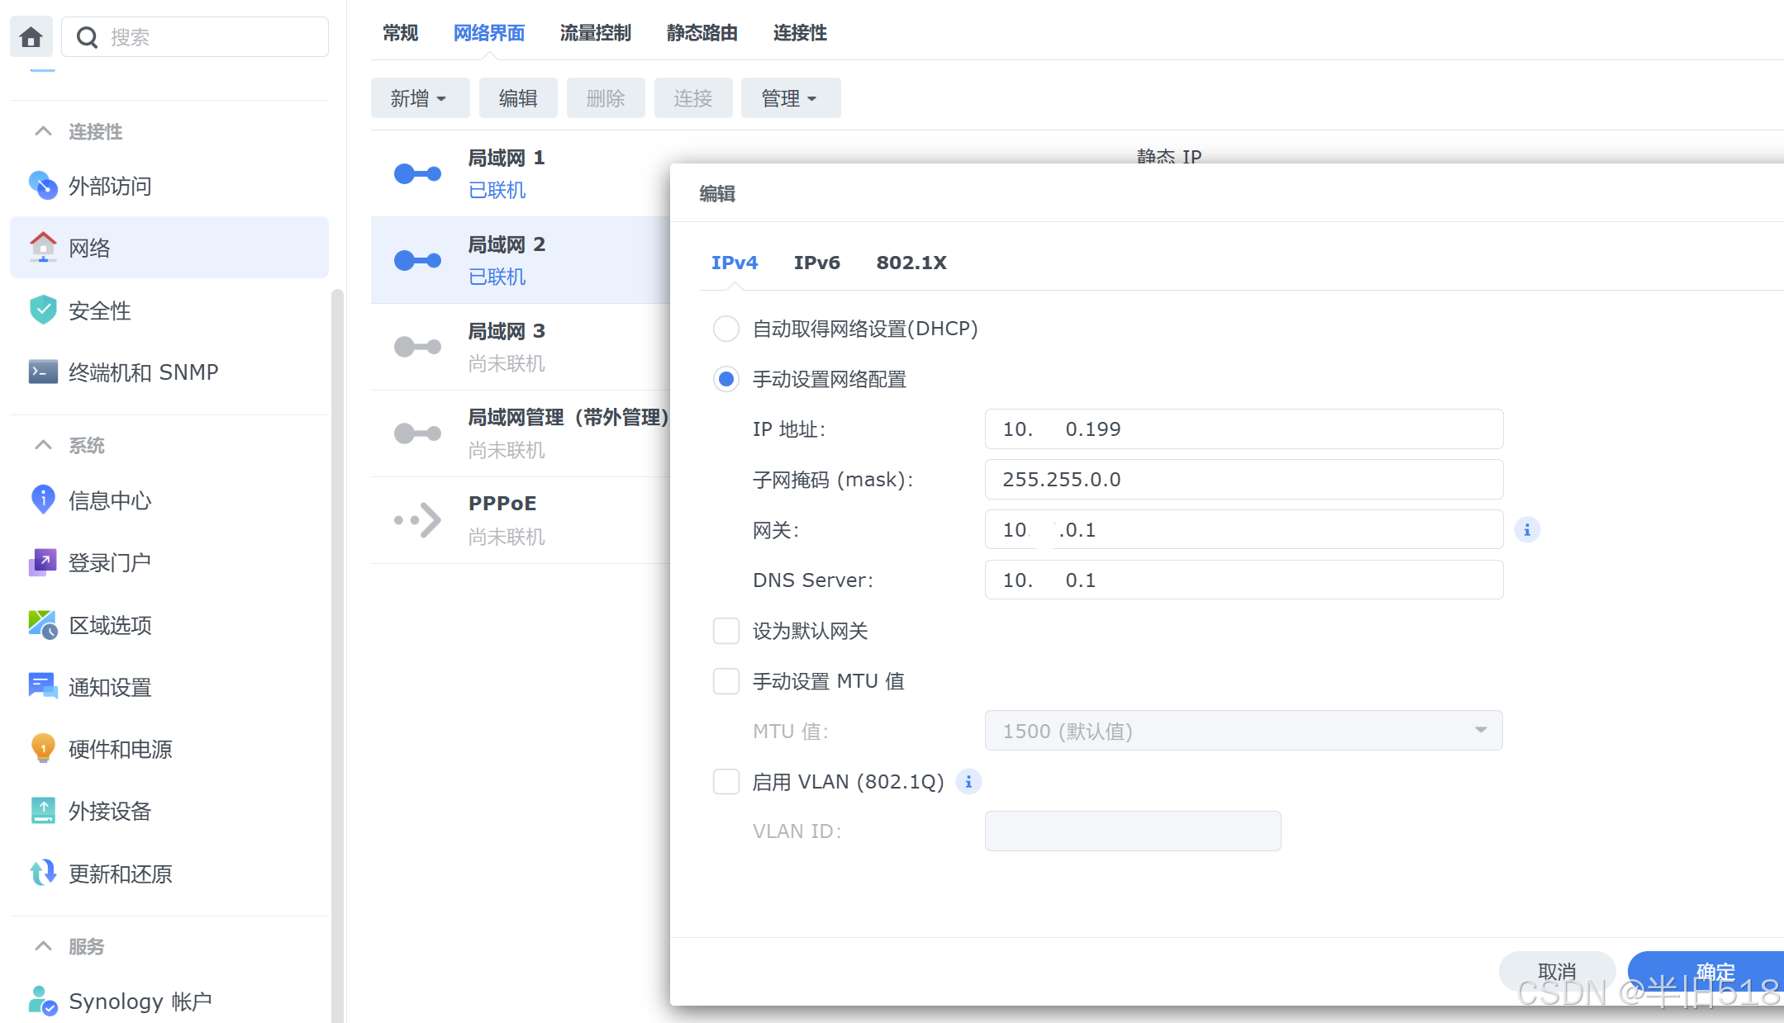Open Hardware and Power bulb icon
The height and width of the screenshot is (1023, 1784).
click(43, 749)
